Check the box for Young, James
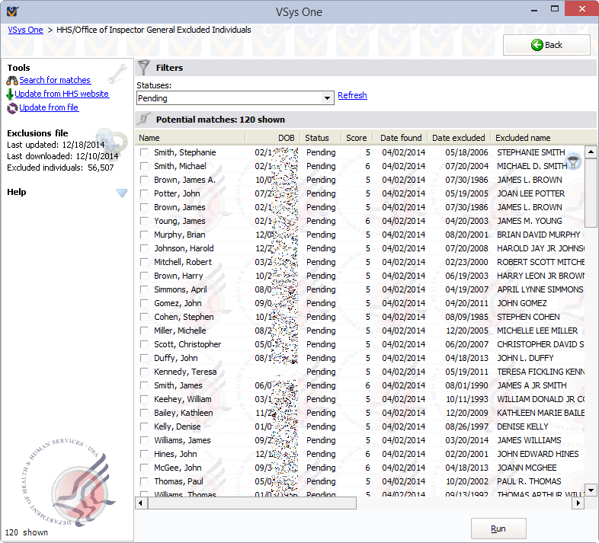 144,221
